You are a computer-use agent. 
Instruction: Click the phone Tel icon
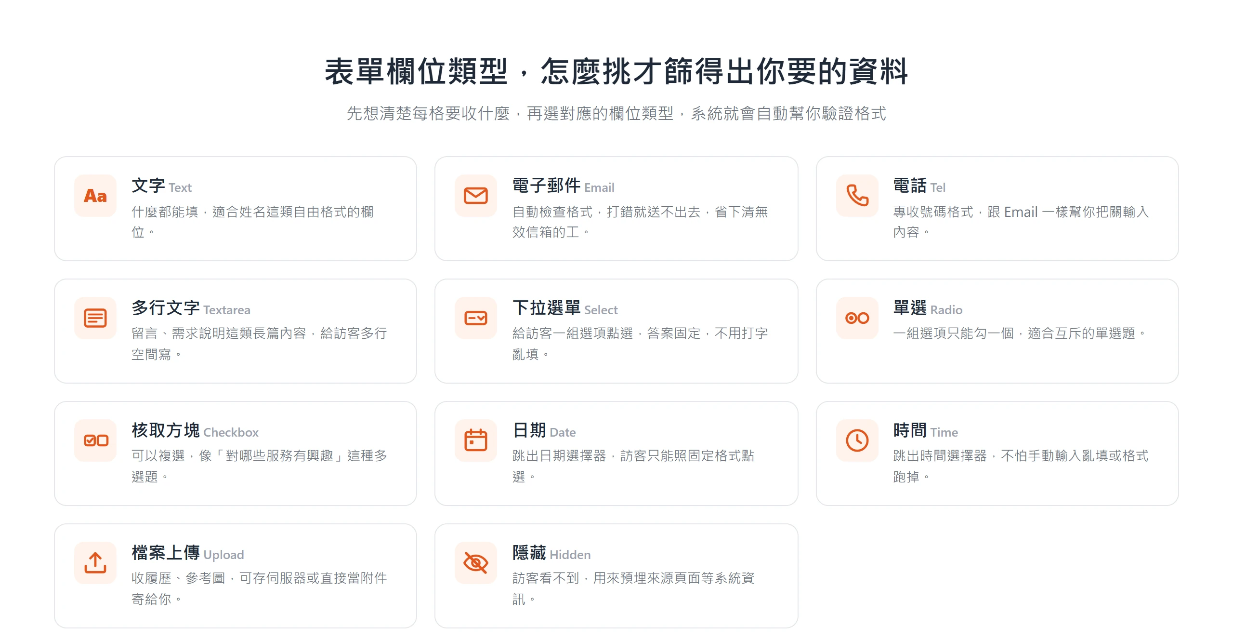click(857, 196)
